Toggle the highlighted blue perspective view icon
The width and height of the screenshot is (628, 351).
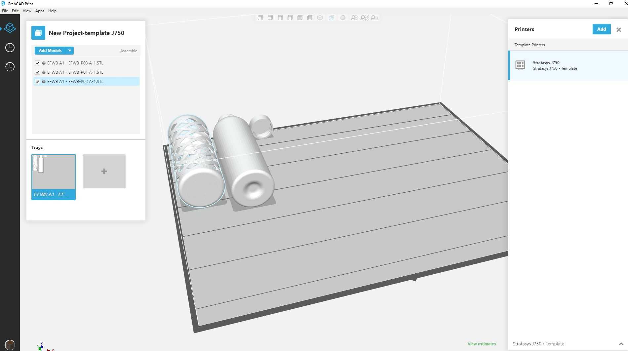tap(331, 18)
